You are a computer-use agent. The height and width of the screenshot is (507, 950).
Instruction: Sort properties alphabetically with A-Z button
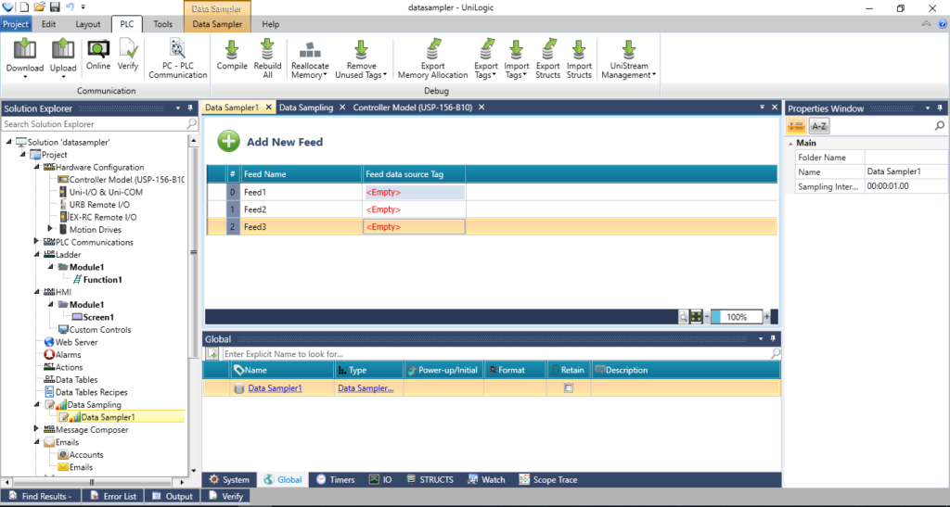818,126
